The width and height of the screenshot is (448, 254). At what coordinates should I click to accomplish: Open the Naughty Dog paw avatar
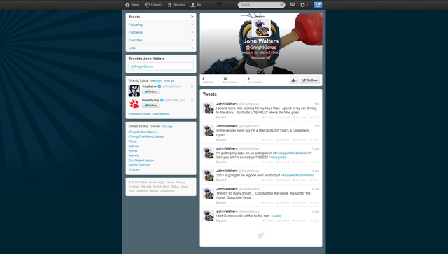tap(134, 104)
